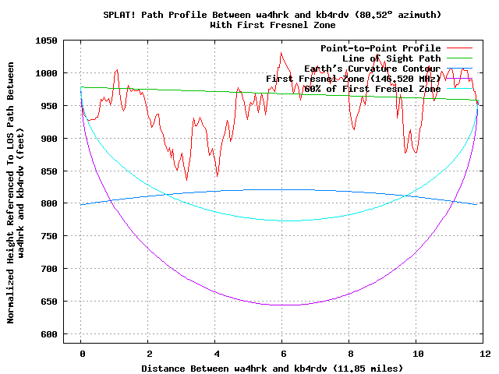
Task: Click the y-axis tick label 800
Action: click(49, 203)
